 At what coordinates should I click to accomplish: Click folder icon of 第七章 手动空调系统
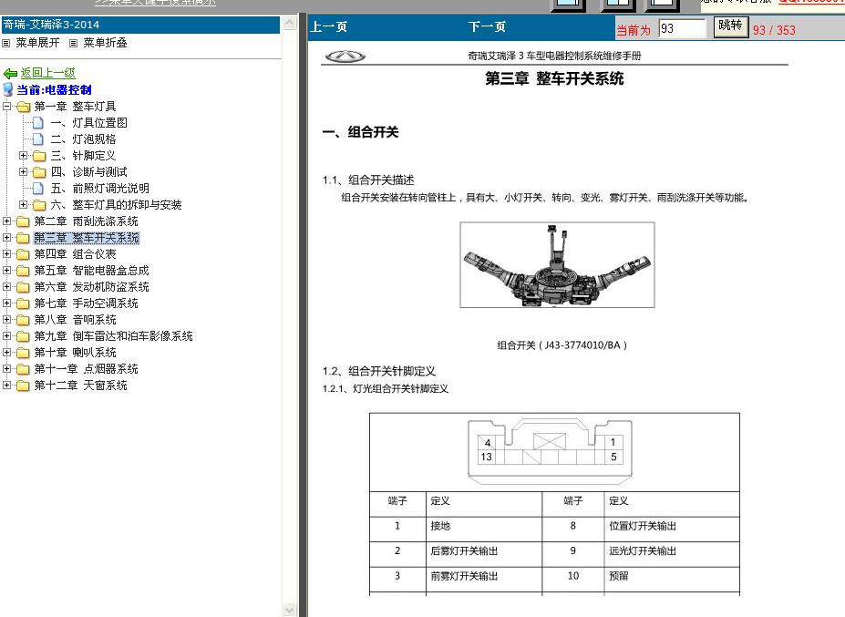point(23,303)
